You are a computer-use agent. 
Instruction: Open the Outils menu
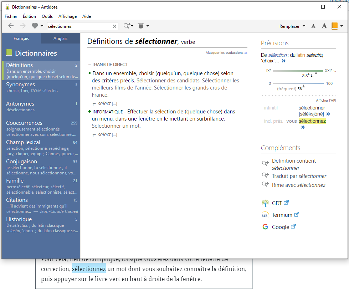pyautogui.click(x=47, y=16)
